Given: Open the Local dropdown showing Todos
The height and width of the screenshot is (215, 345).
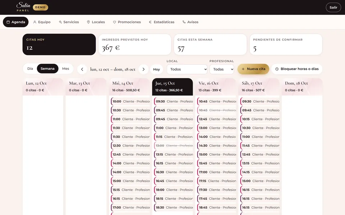Looking at the screenshot, I should (x=187, y=69).
